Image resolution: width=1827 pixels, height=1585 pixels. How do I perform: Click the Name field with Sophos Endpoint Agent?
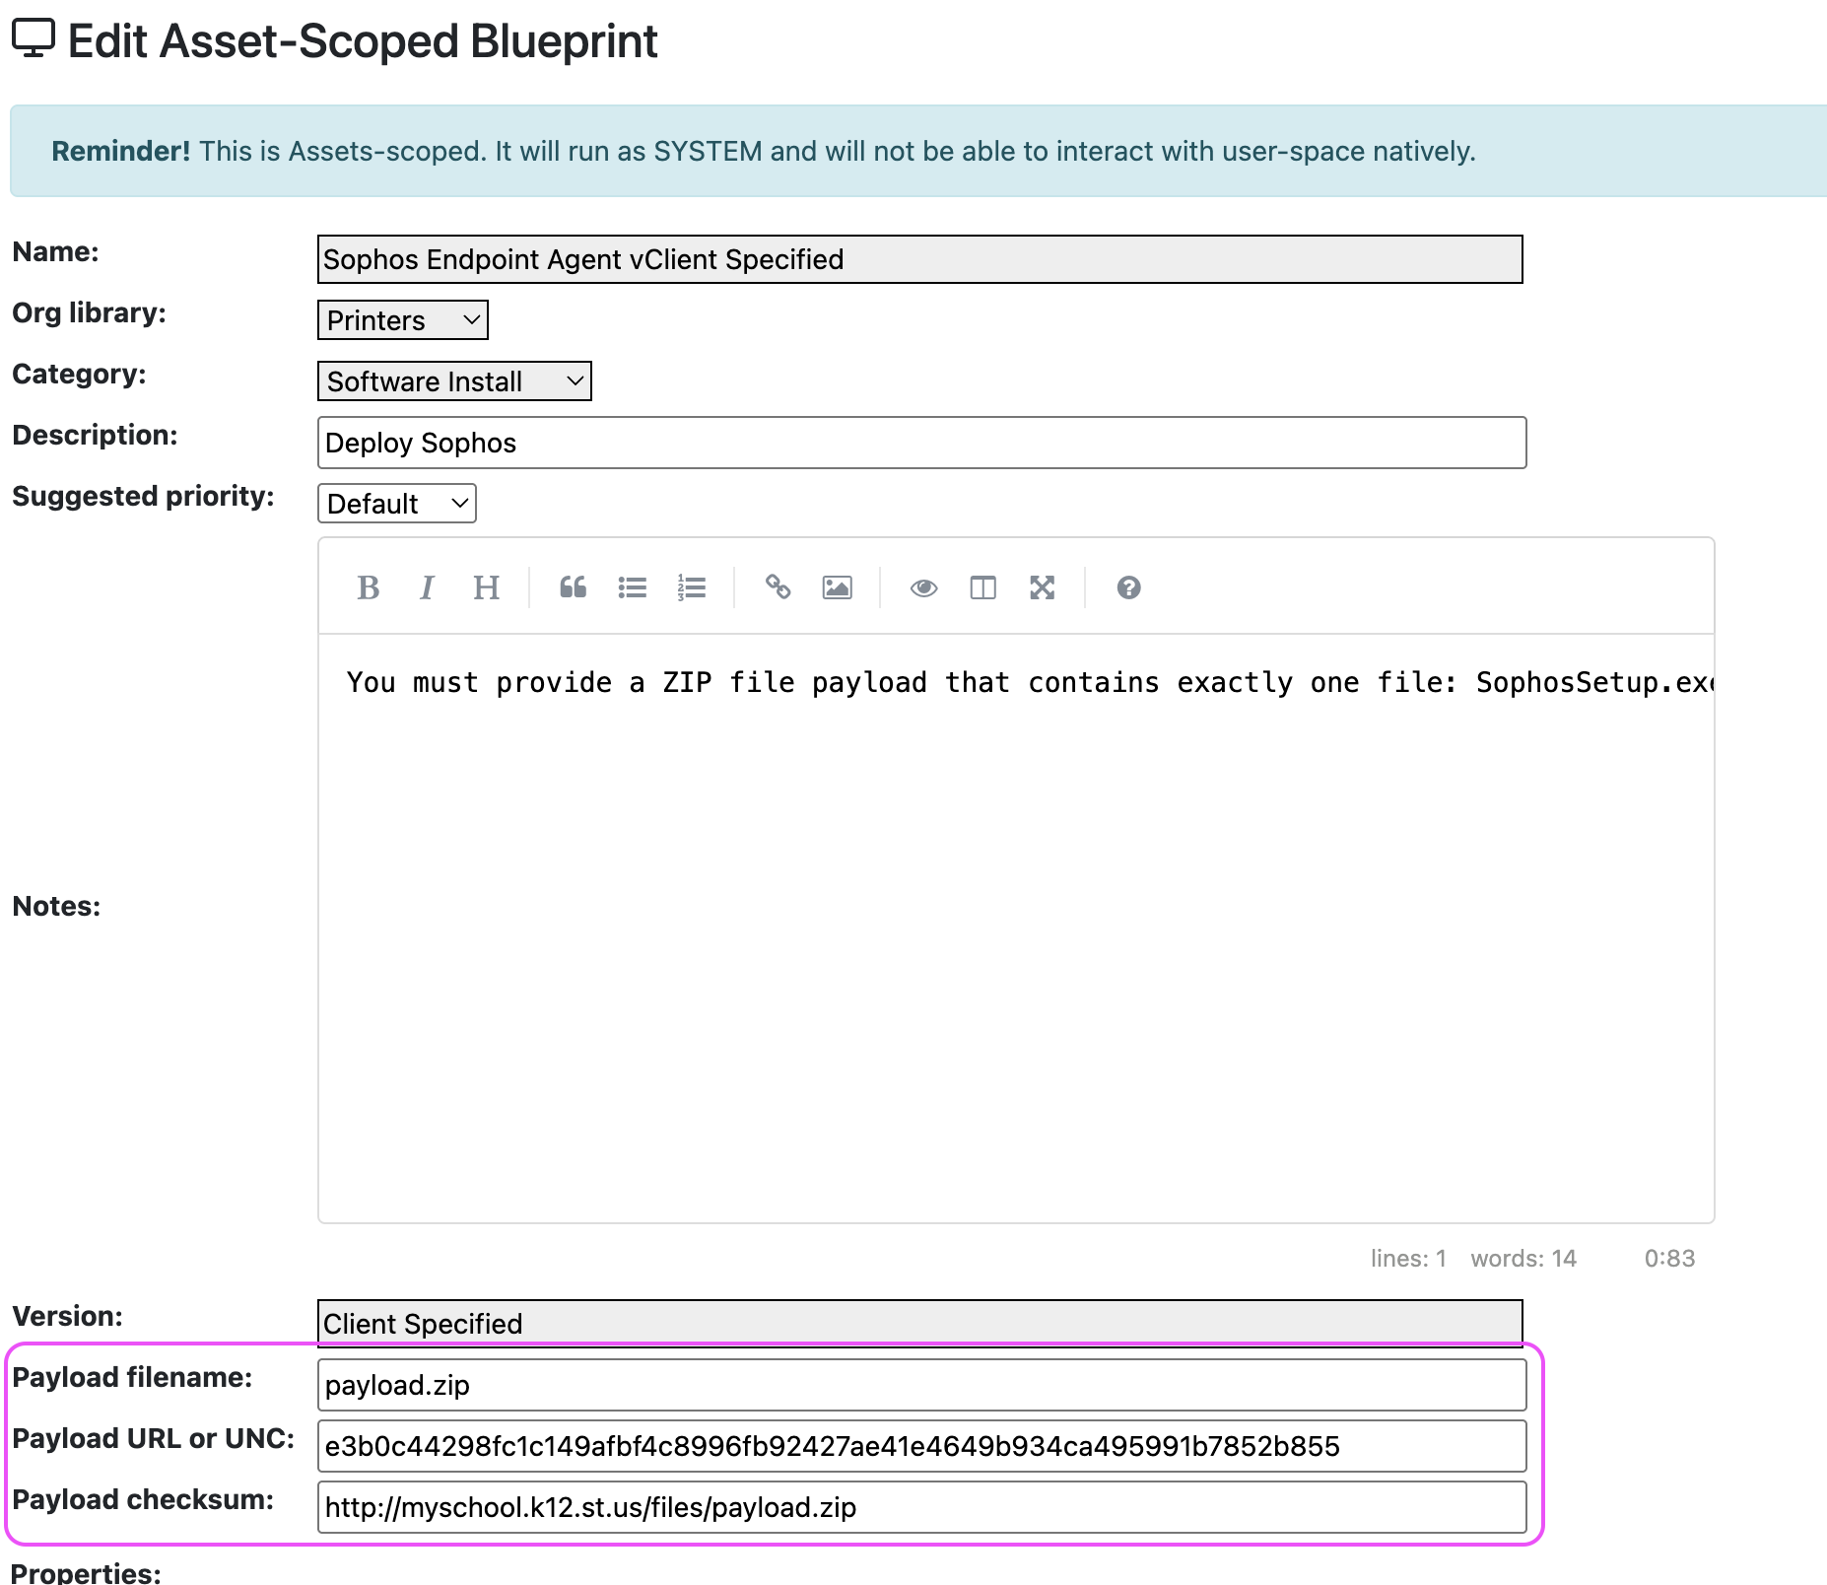(x=920, y=259)
